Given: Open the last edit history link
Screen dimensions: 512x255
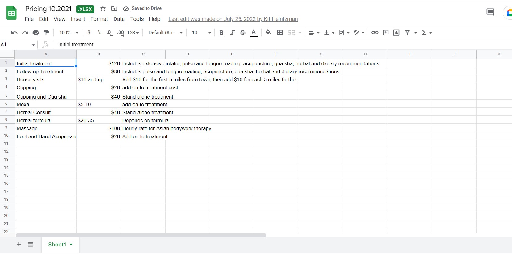Looking at the screenshot, I should (233, 19).
